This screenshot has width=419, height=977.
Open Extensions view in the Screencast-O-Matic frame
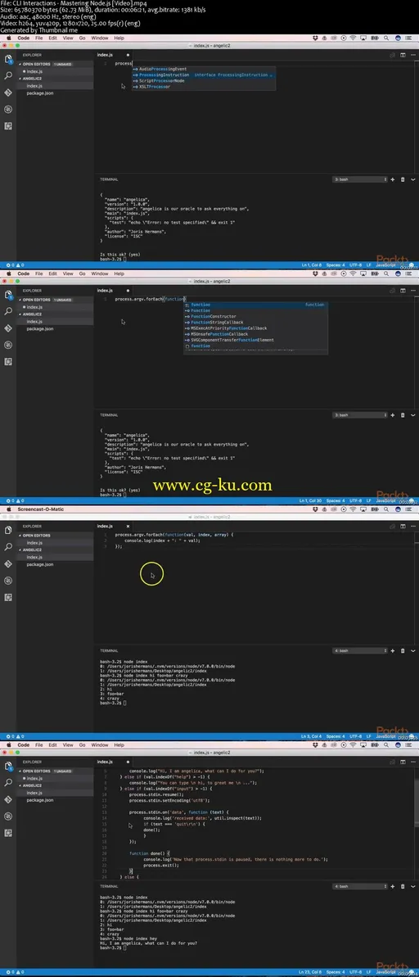pos(8,598)
